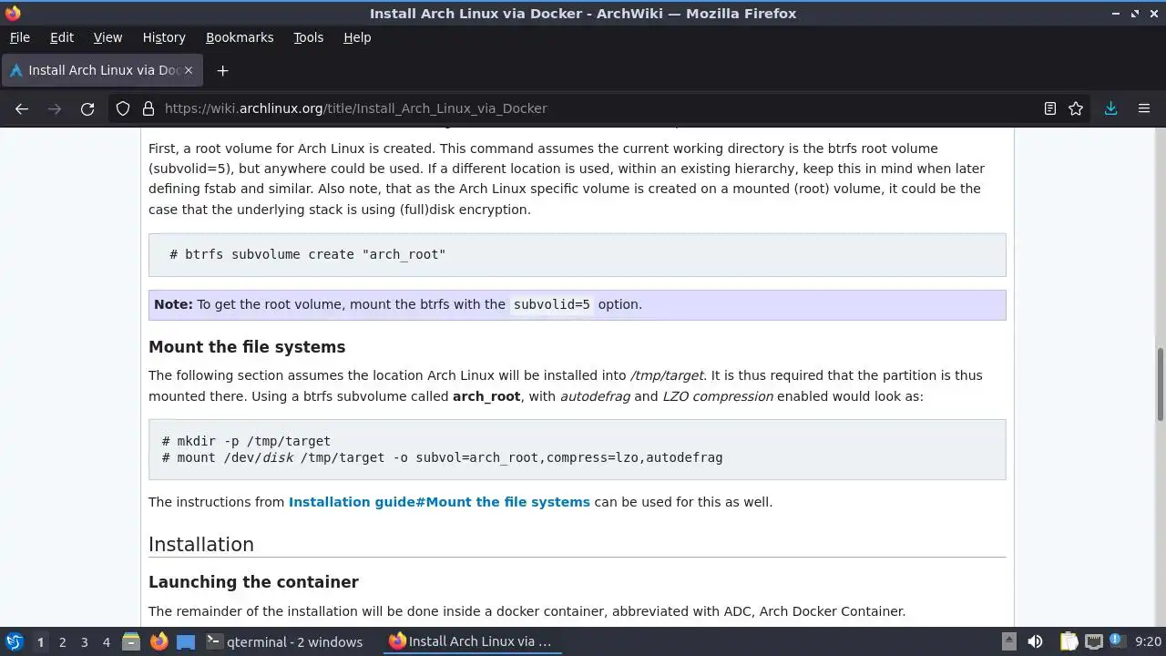Toggle Reader View for this page
The image size is (1166, 656).
(1049, 108)
